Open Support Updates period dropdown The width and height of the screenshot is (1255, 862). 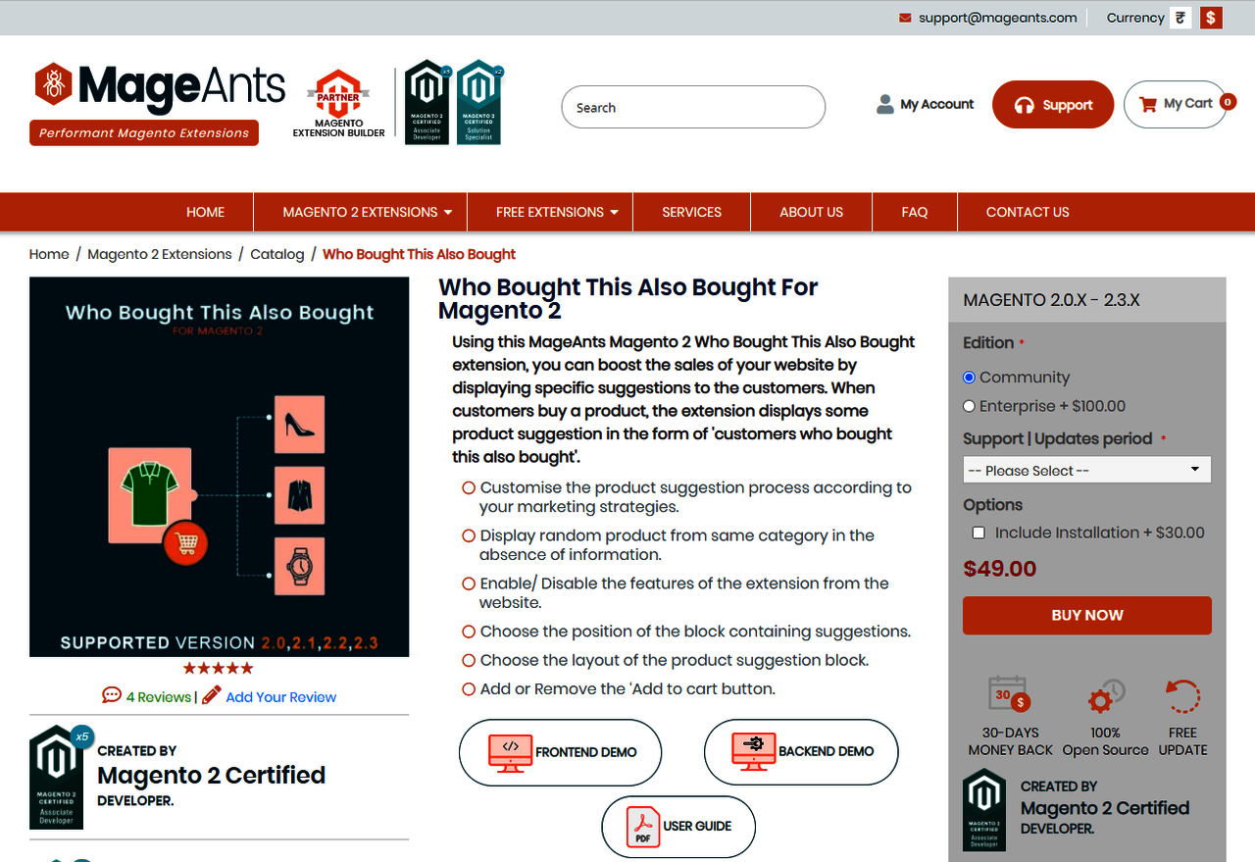pos(1086,470)
